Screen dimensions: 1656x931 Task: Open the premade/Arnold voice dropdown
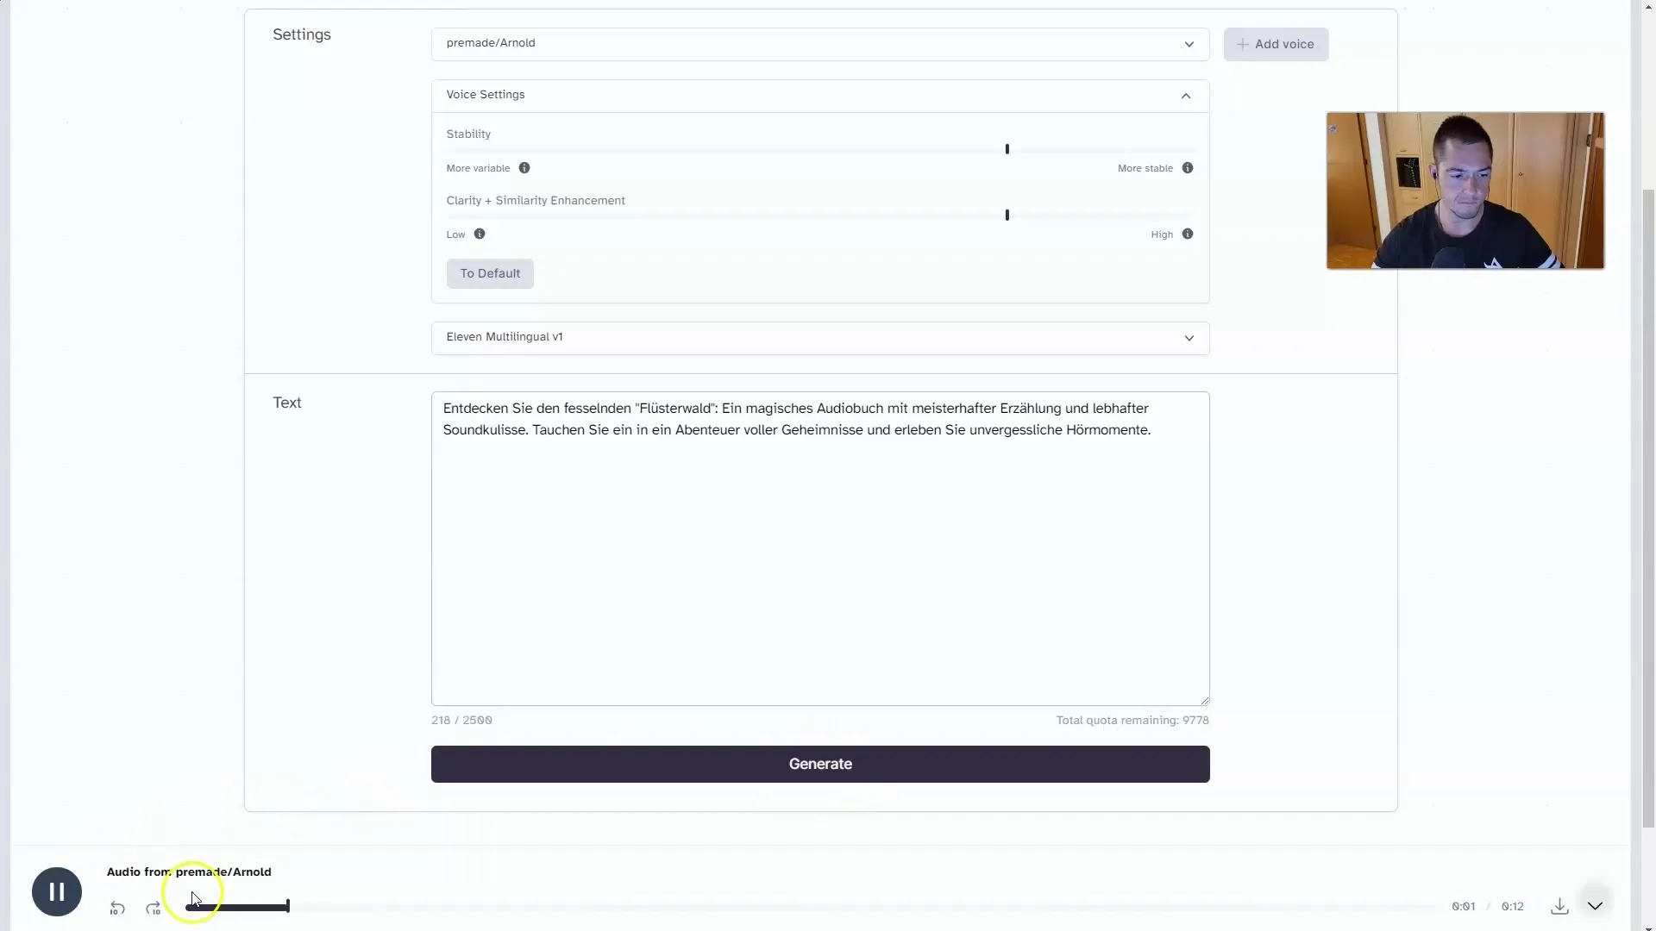819,44
